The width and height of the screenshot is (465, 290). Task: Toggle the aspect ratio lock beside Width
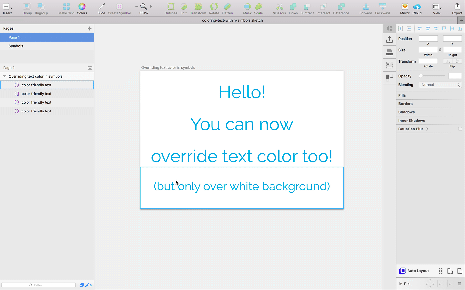(440, 50)
